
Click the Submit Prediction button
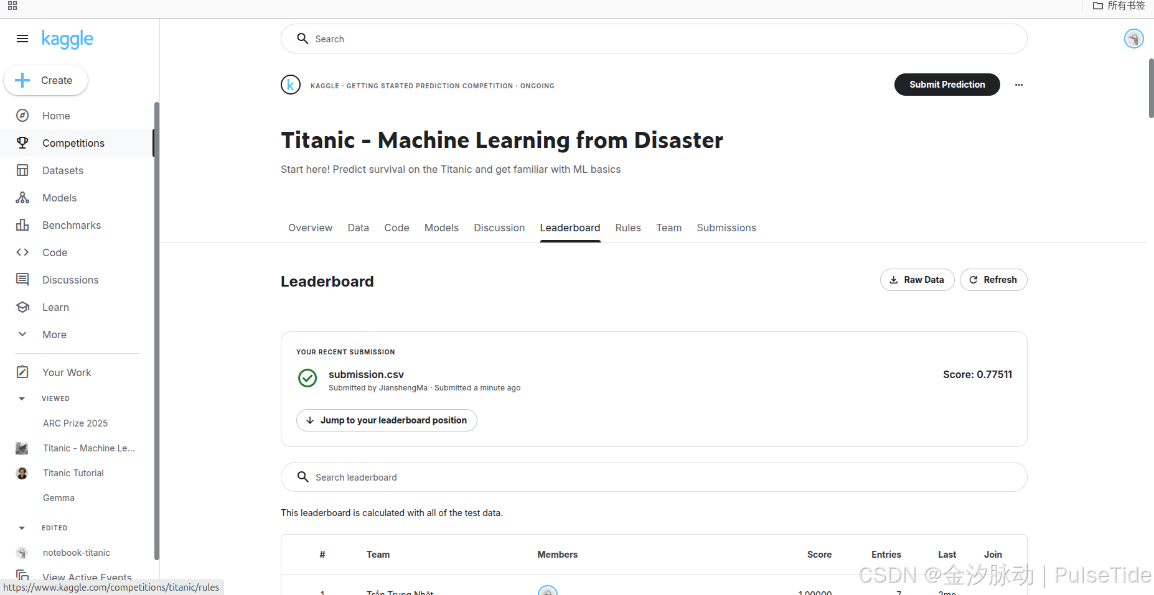[947, 85]
